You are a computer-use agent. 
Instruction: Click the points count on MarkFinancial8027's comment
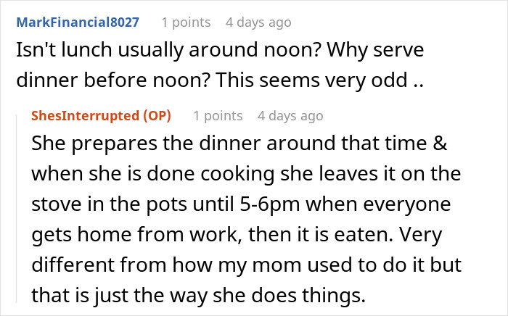[x=186, y=22]
